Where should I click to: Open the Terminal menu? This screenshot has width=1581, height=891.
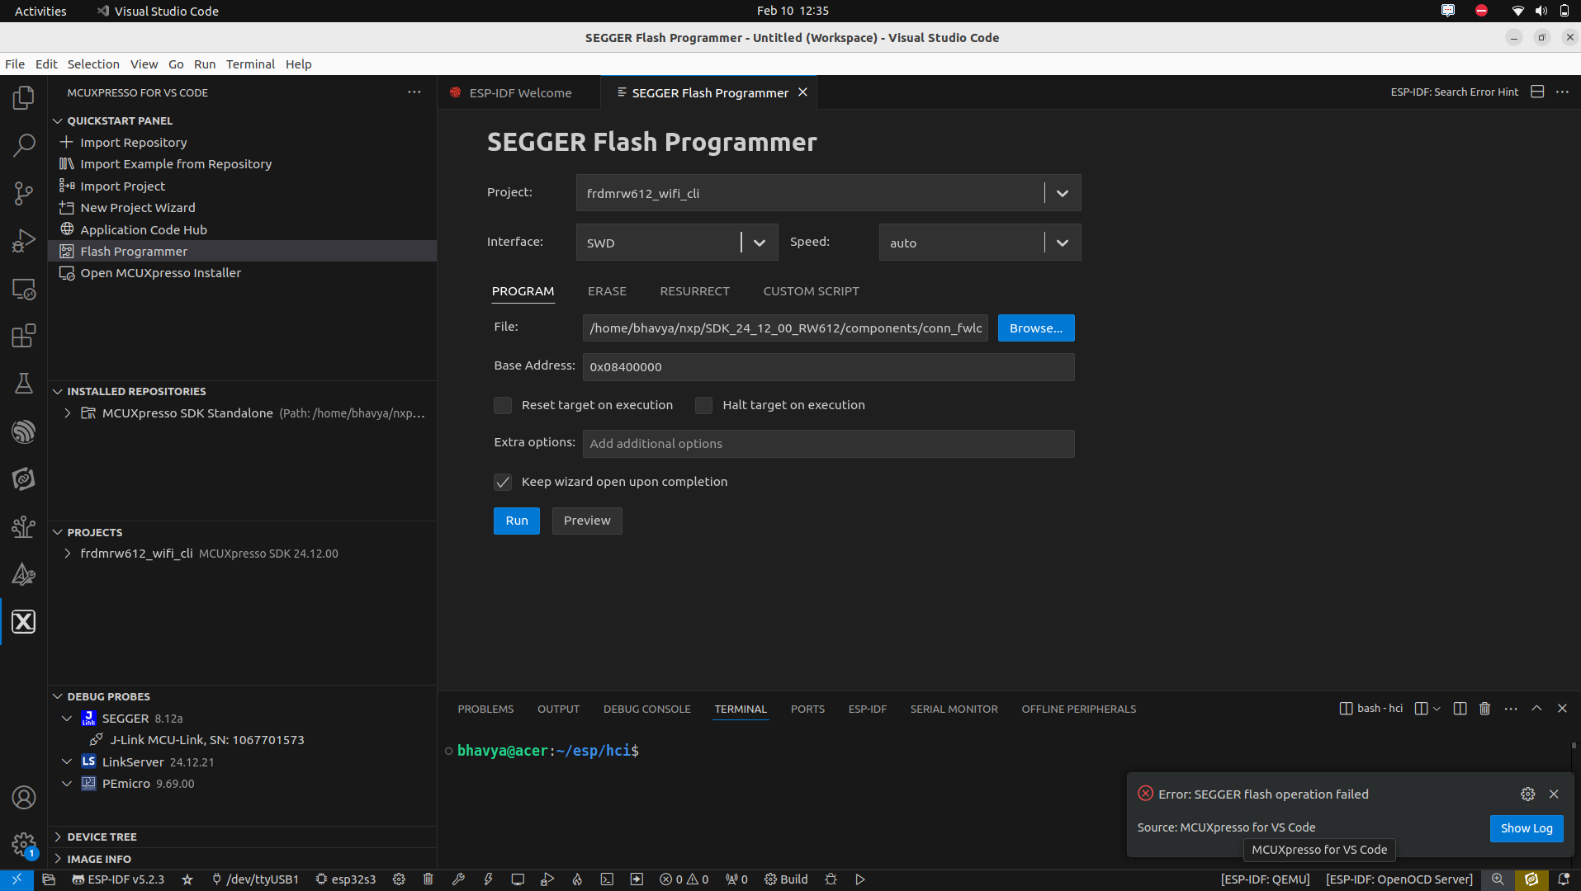tap(250, 64)
